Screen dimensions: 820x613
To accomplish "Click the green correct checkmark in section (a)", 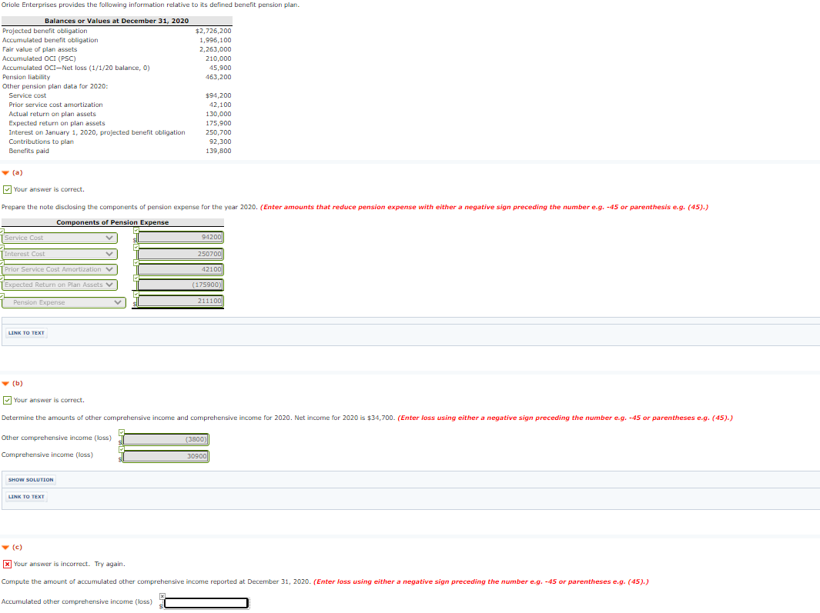I will 8,190.
